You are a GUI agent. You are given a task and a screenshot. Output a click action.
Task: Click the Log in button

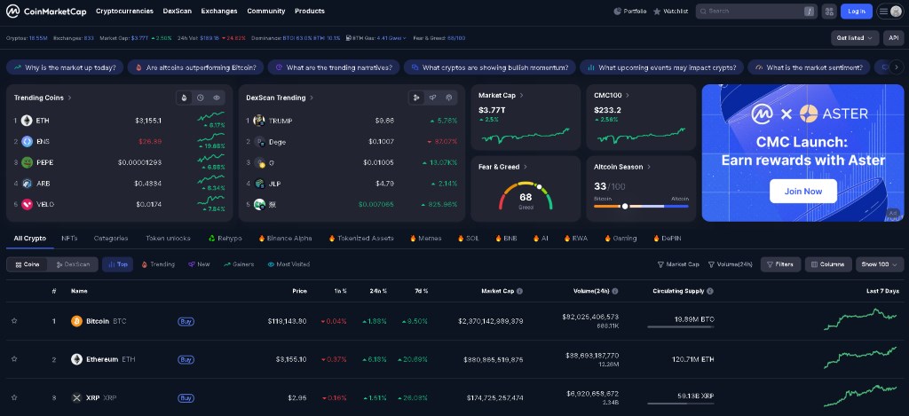tap(857, 11)
